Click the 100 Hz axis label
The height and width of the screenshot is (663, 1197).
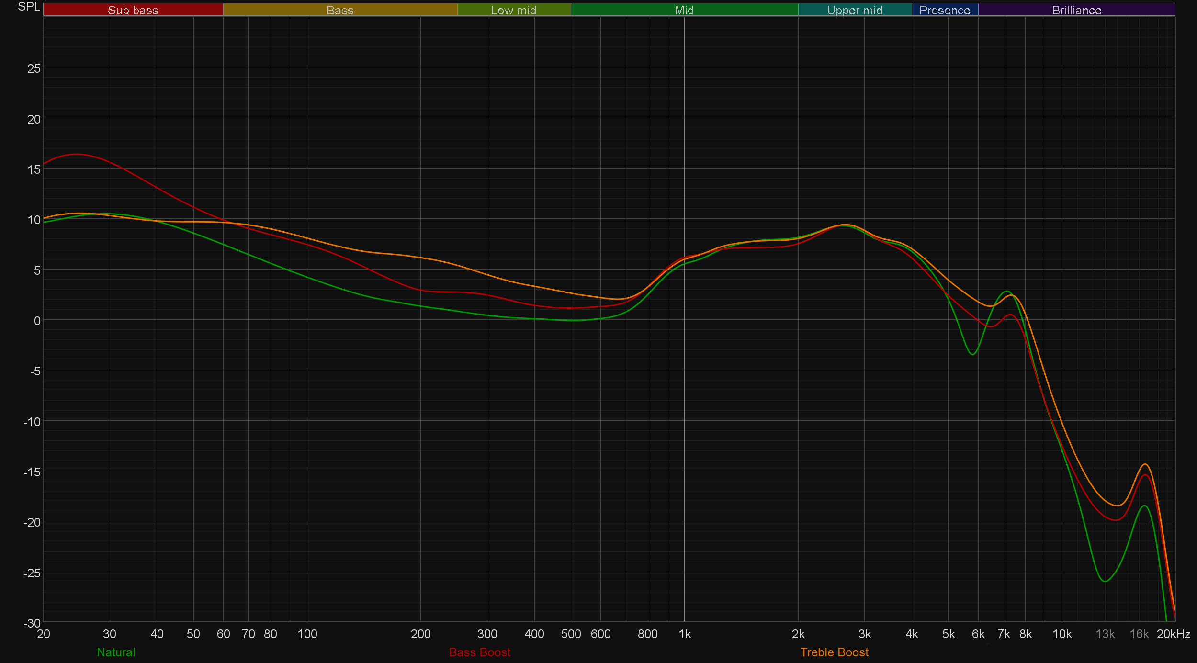pyautogui.click(x=307, y=634)
